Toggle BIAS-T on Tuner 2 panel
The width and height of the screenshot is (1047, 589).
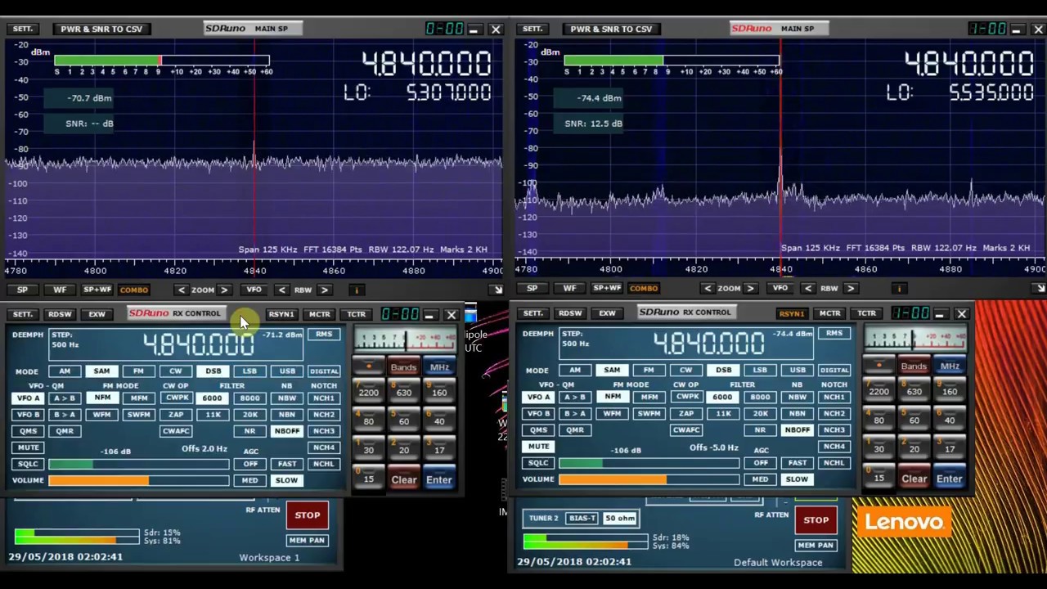(582, 518)
